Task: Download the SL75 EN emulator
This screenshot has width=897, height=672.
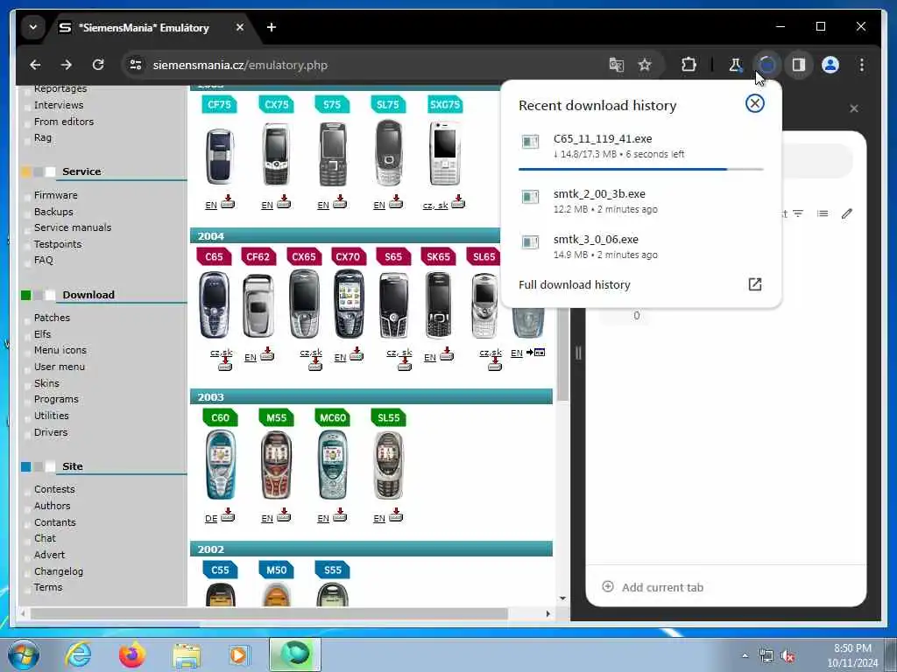Action: click(x=396, y=202)
